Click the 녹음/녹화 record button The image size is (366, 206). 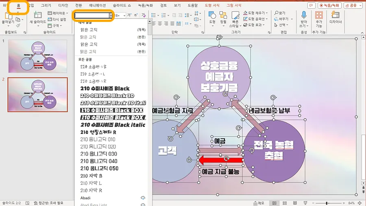329,5
